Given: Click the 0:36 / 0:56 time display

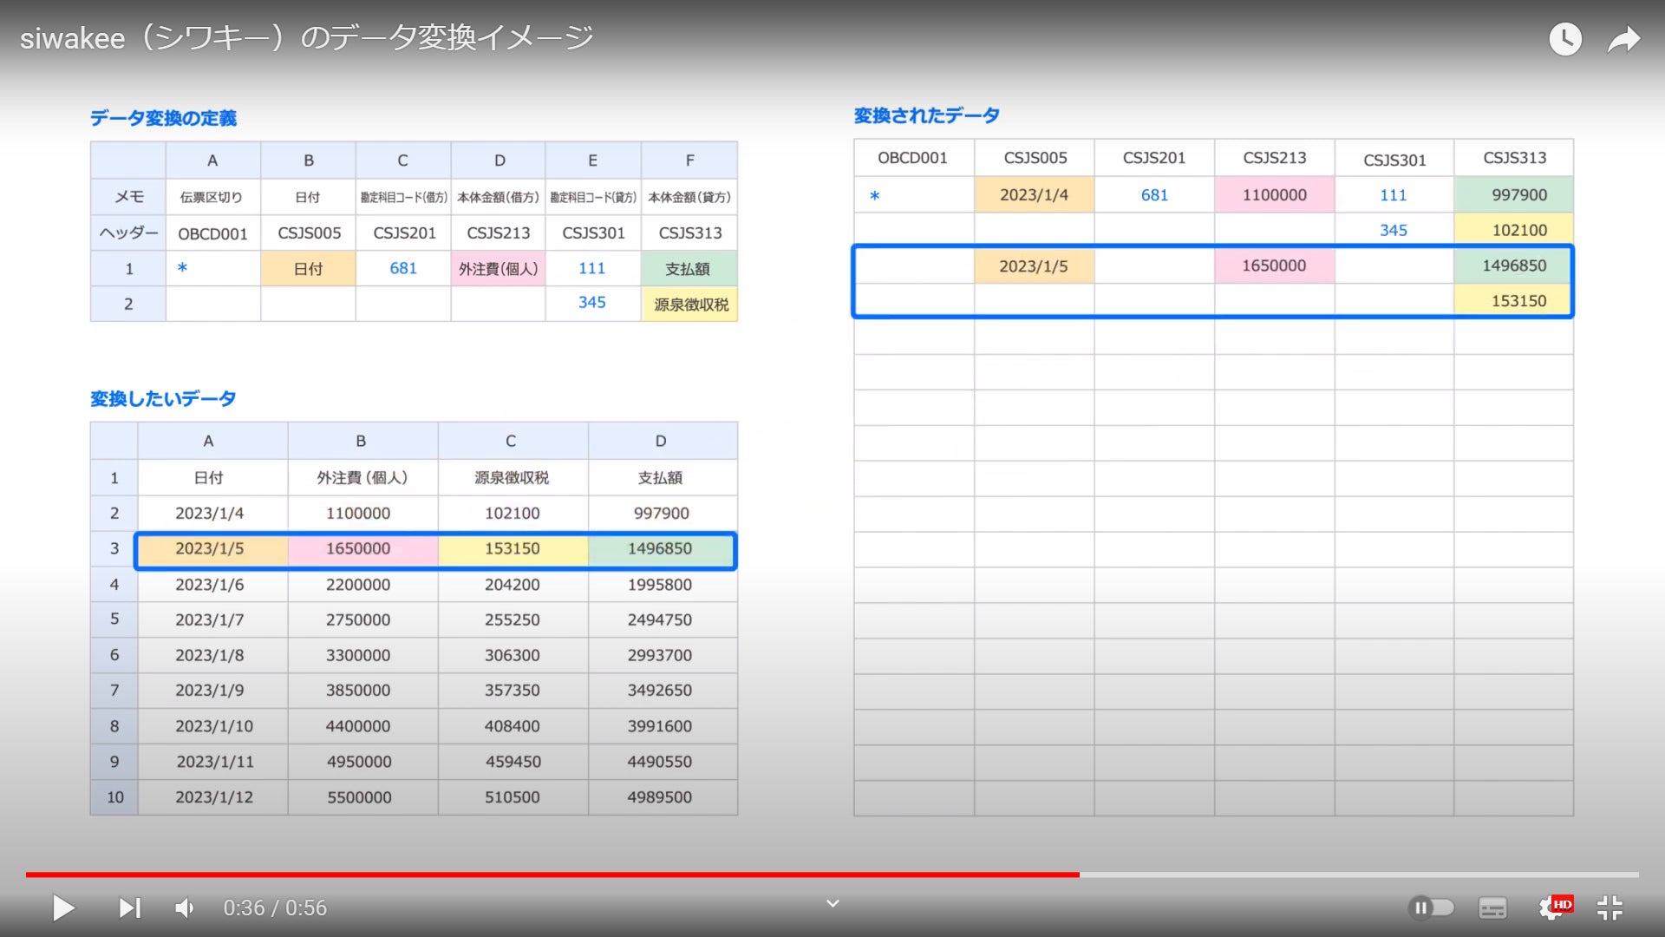Looking at the screenshot, I should pyautogui.click(x=275, y=908).
